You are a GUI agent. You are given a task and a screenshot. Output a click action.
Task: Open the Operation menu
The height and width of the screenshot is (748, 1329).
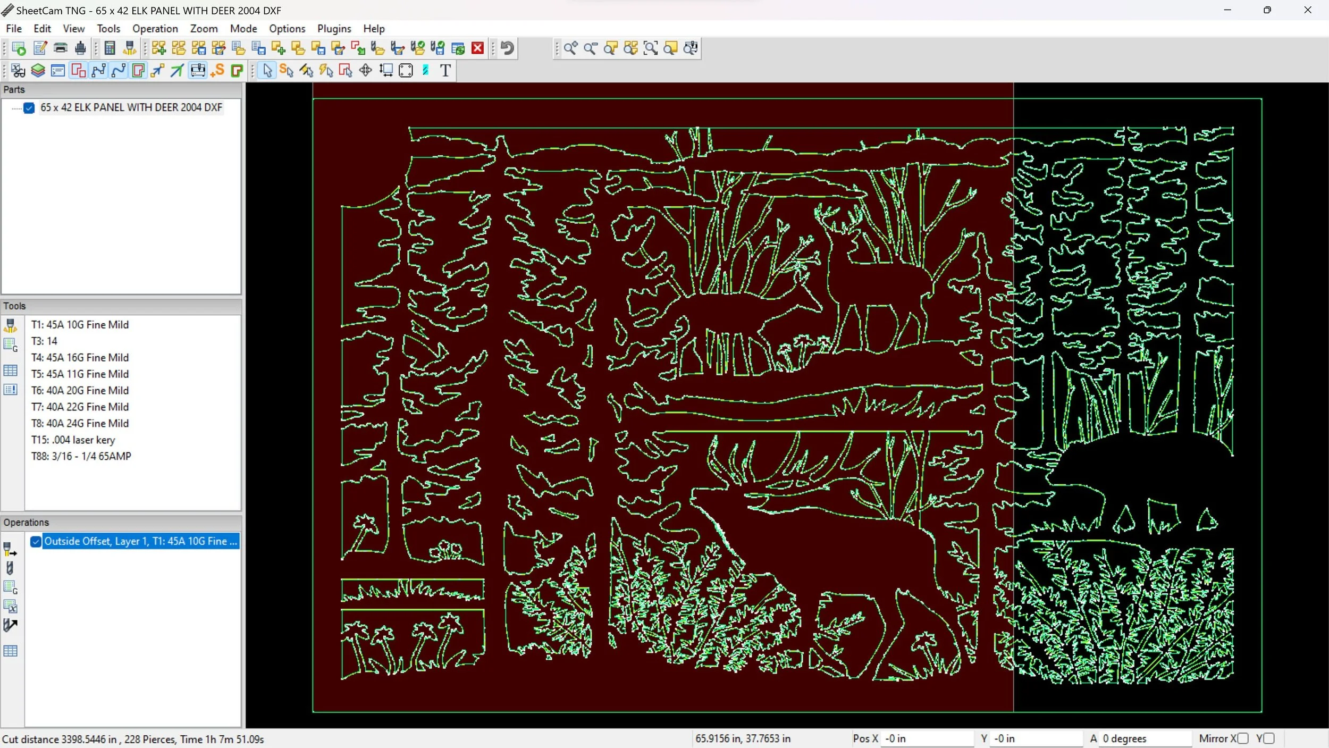(x=155, y=29)
